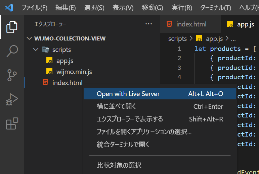Open the Extensions view icon
This screenshot has height=174, width=259.
point(12,123)
